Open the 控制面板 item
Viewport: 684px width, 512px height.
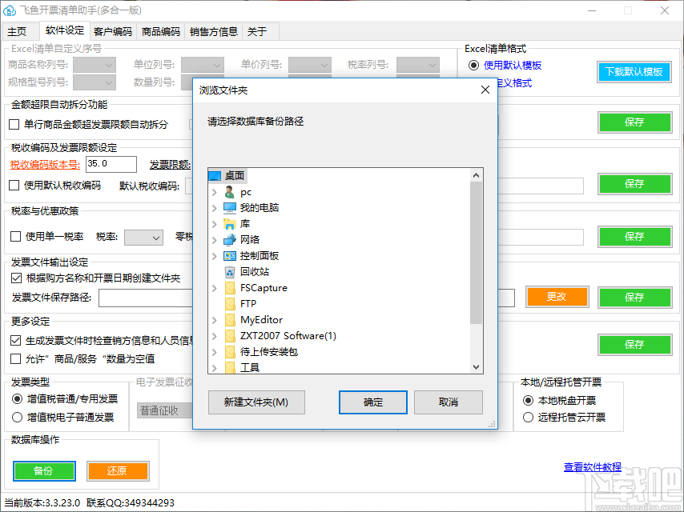(x=251, y=255)
